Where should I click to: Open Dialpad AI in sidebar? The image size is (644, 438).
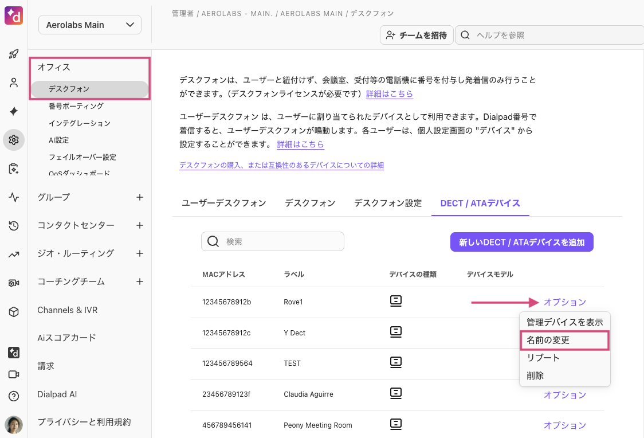point(57,394)
